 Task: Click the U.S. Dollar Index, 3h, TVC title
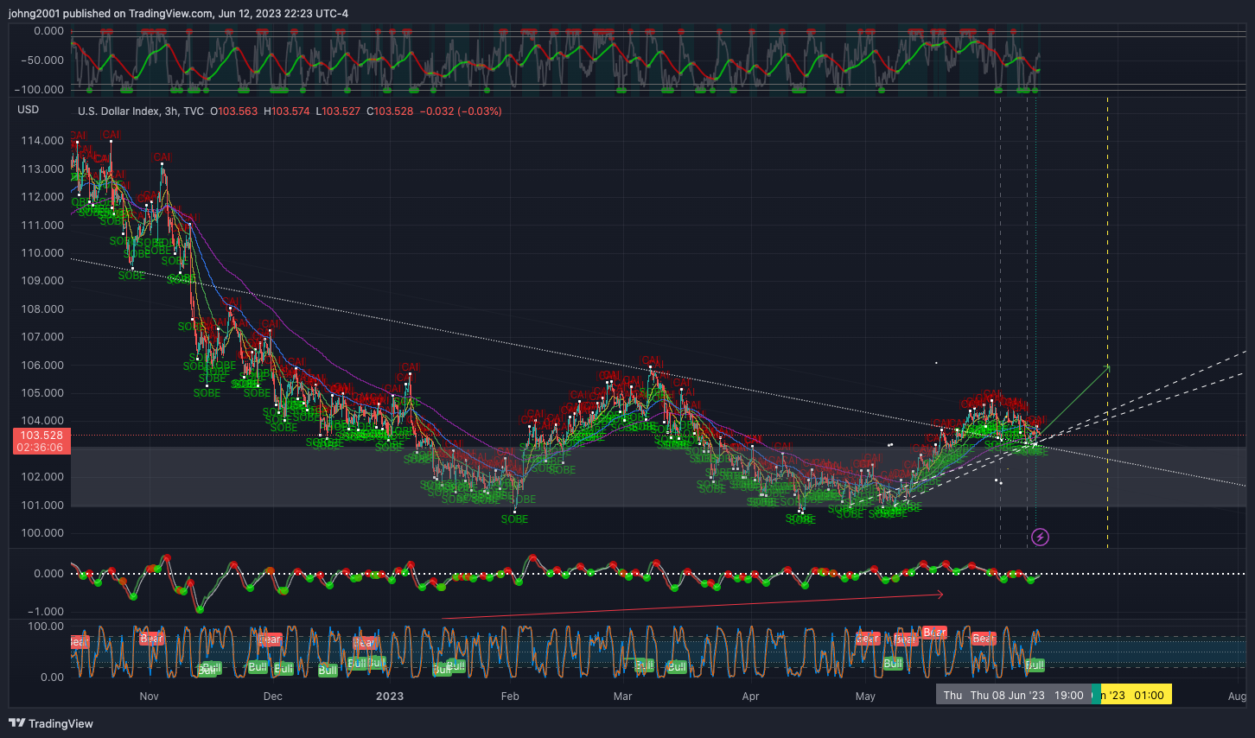pos(141,111)
